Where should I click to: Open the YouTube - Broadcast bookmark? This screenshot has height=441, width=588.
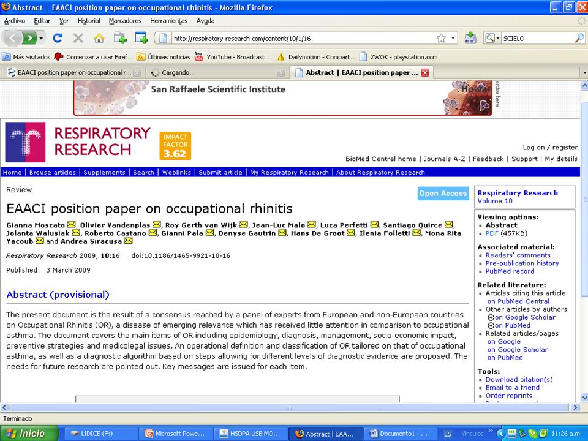tap(233, 57)
